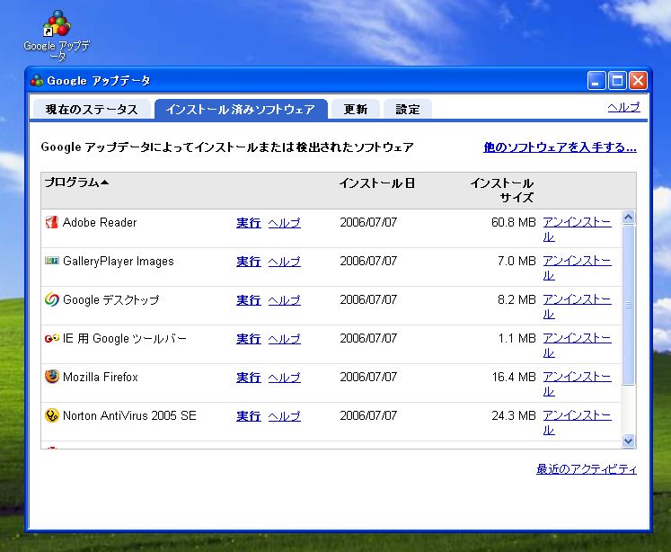Image resolution: width=671 pixels, height=552 pixels.
Task: Click the Google Updater title bar icon
Action: tap(37, 81)
